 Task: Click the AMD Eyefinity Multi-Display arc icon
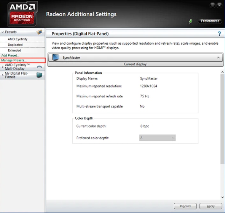click(x=39, y=67)
